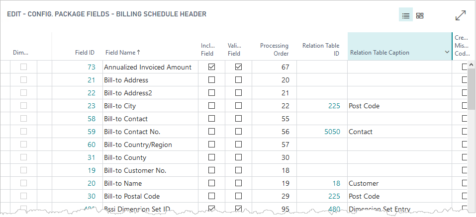
Task: Click Processing Order column header
Action: click(x=274, y=49)
